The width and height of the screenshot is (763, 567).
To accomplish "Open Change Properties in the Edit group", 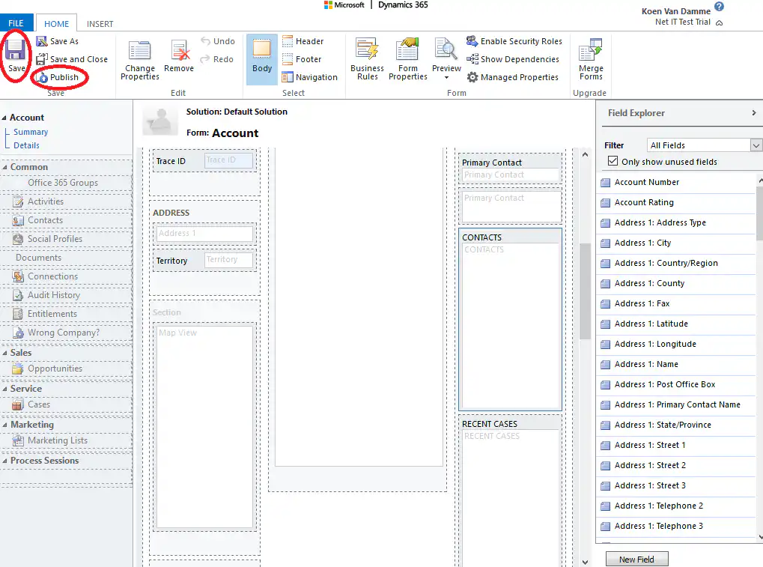I will [x=139, y=59].
